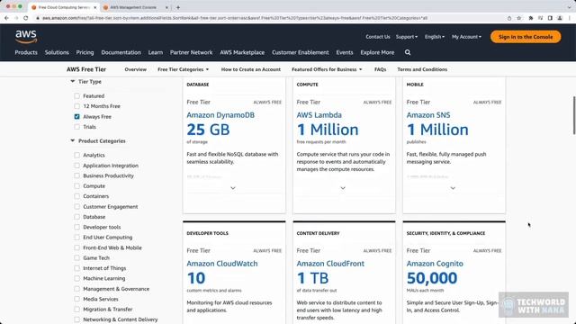Bookmark page with star icon
Screen dimensions: 576x324
(518, 18)
